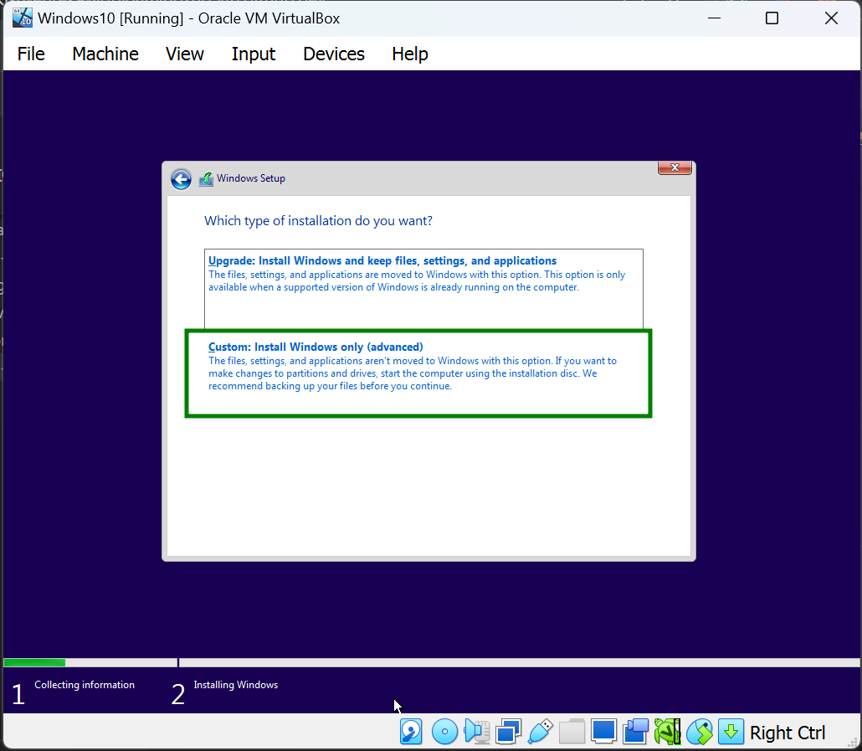Image resolution: width=862 pixels, height=751 pixels.
Task: Click the Windows Setup title icon
Action: [x=206, y=179]
